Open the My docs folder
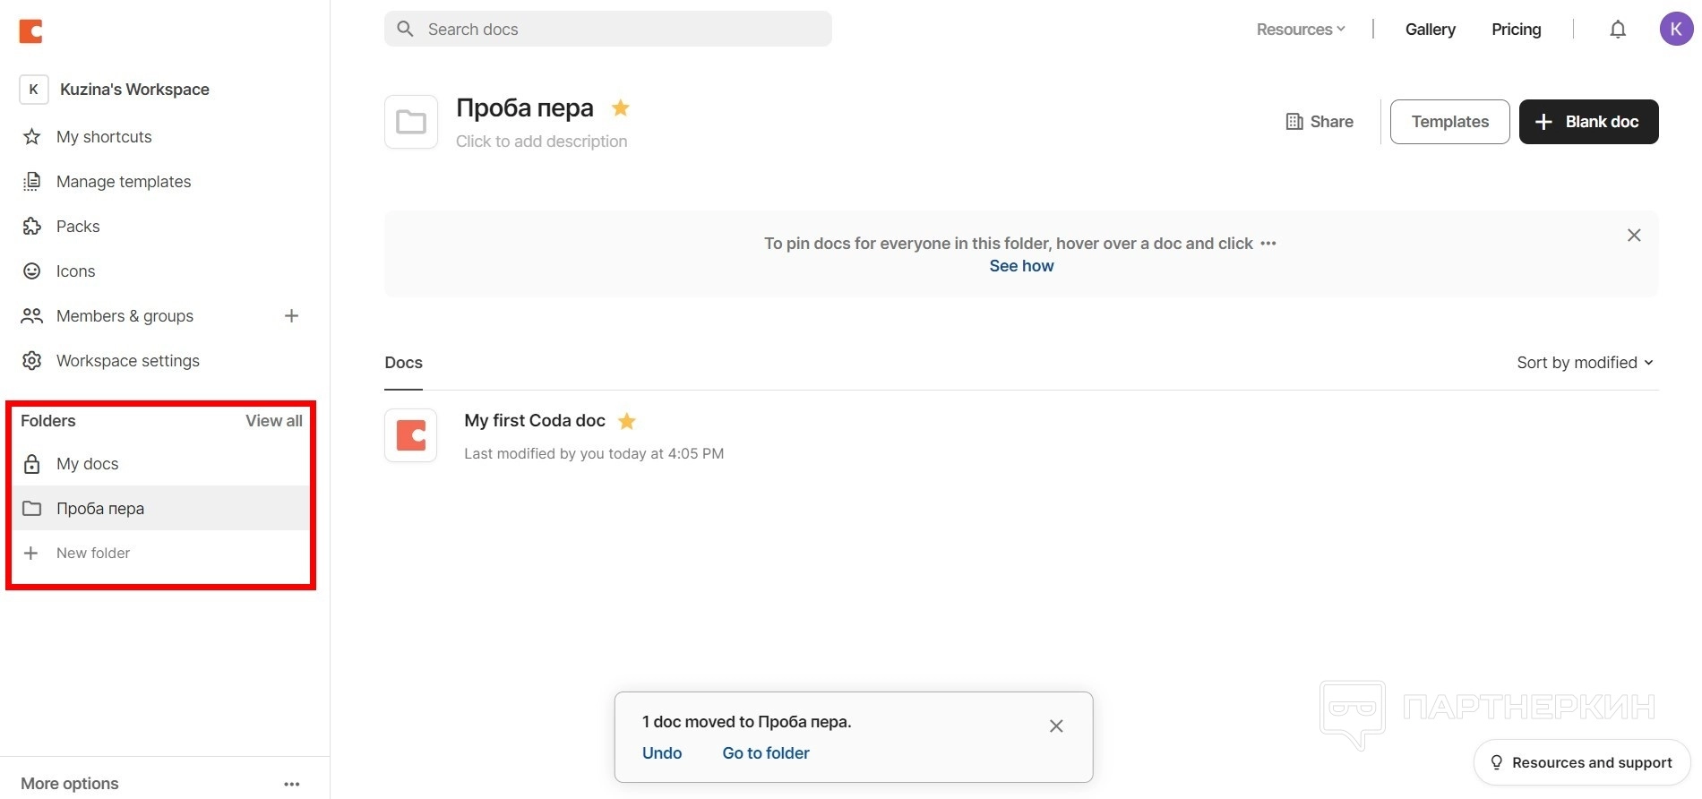Viewport: 1702px width, 799px height. 87,464
